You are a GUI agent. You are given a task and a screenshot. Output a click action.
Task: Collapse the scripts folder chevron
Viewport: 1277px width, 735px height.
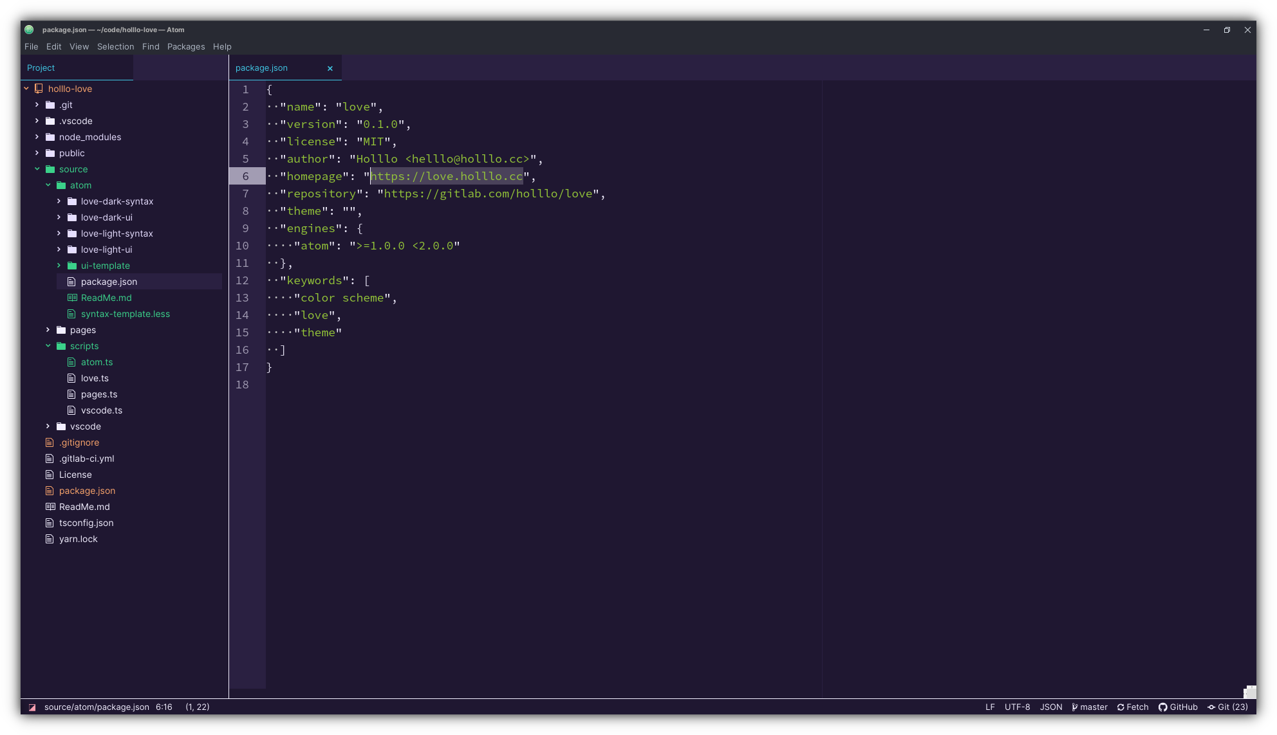pos(48,346)
